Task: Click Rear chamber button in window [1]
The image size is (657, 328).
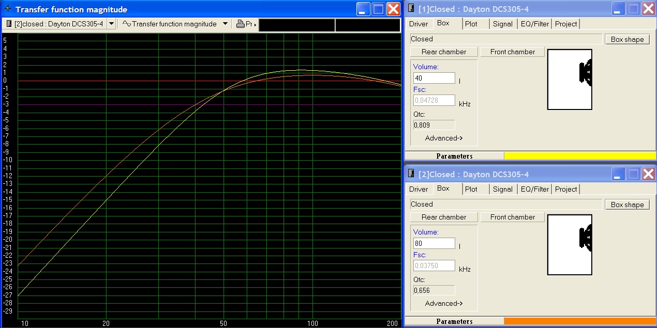Action: [443, 52]
